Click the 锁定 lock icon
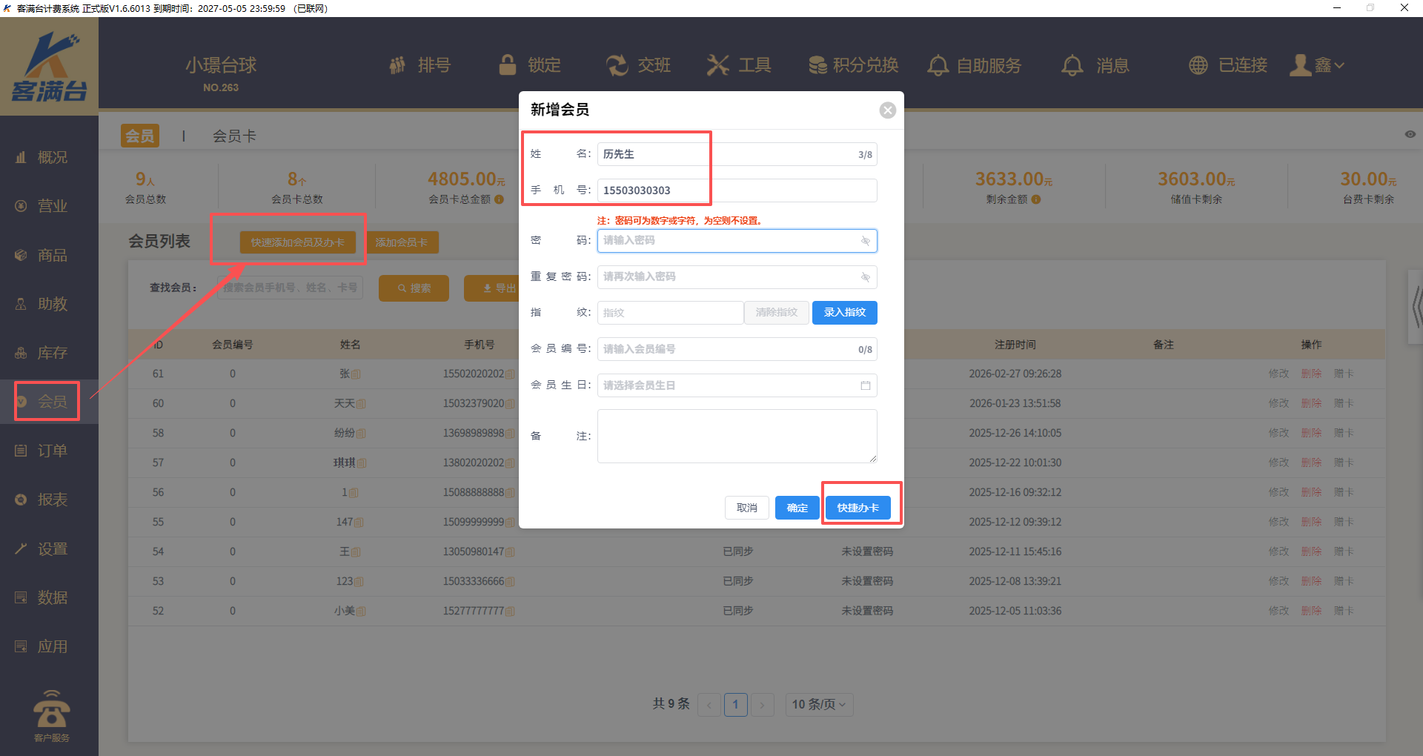This screenshot has width=1423, height=756. tap(508, 65)
